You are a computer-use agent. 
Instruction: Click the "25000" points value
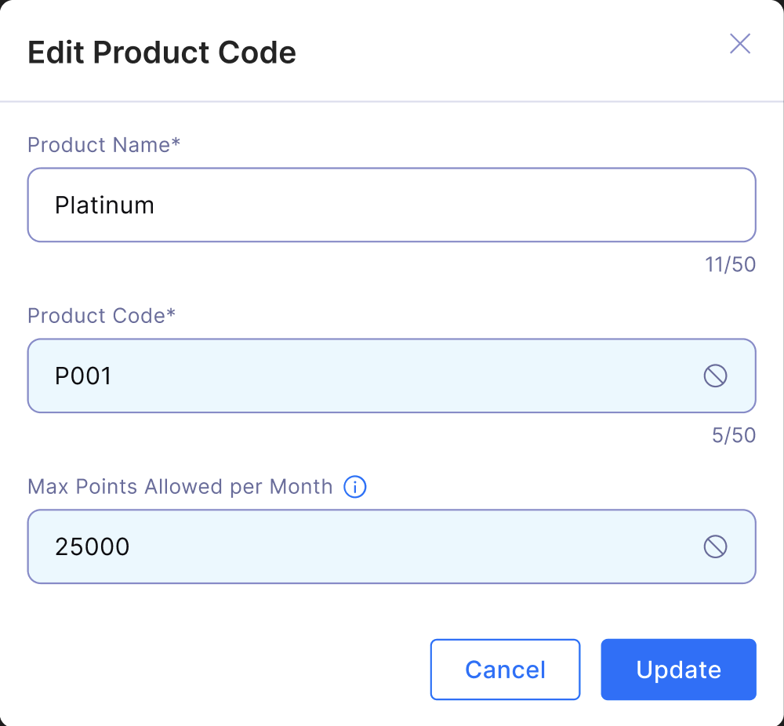(92, 546)
